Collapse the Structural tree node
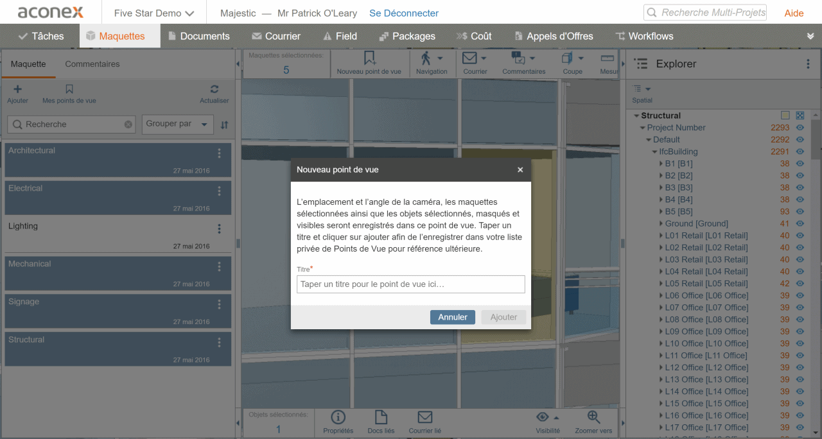 [636, 116]
